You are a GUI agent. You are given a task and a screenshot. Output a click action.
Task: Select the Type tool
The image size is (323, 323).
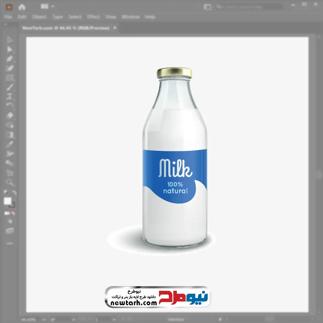tap(10, 97)
